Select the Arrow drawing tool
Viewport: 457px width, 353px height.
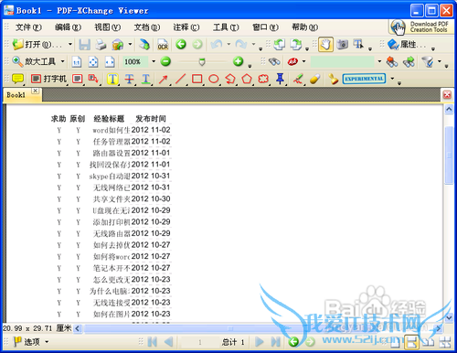click(x=164, y=80)
